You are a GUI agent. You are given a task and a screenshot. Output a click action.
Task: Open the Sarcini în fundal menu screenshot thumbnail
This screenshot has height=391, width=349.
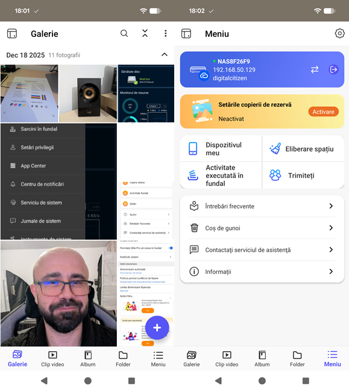[59, 182]
